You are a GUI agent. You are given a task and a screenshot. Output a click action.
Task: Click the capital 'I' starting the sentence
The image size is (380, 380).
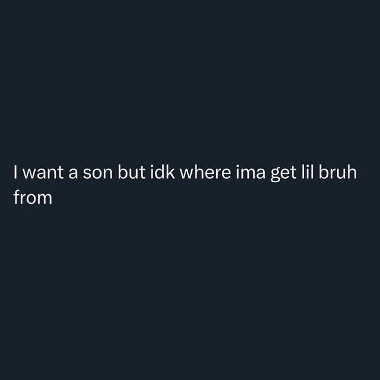15,172
